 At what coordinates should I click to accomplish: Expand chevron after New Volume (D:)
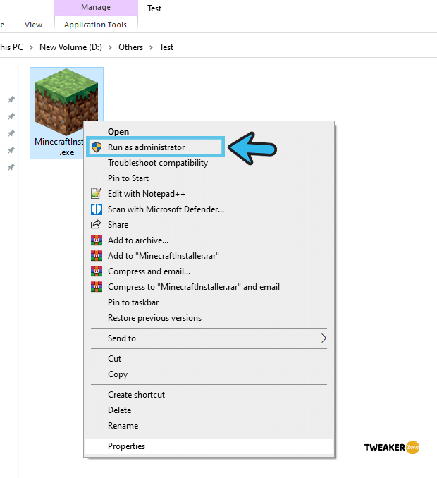(110, 47)
